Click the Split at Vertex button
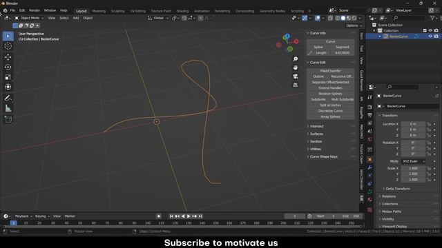Screen dimensions: 442x248 point(330,105)
